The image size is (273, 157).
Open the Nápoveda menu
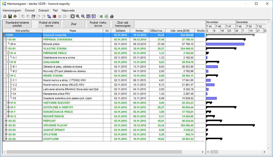click(68, 10)
